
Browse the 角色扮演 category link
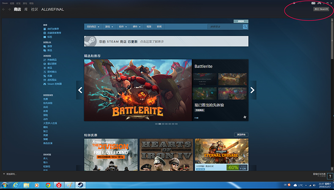click(48, 143)
